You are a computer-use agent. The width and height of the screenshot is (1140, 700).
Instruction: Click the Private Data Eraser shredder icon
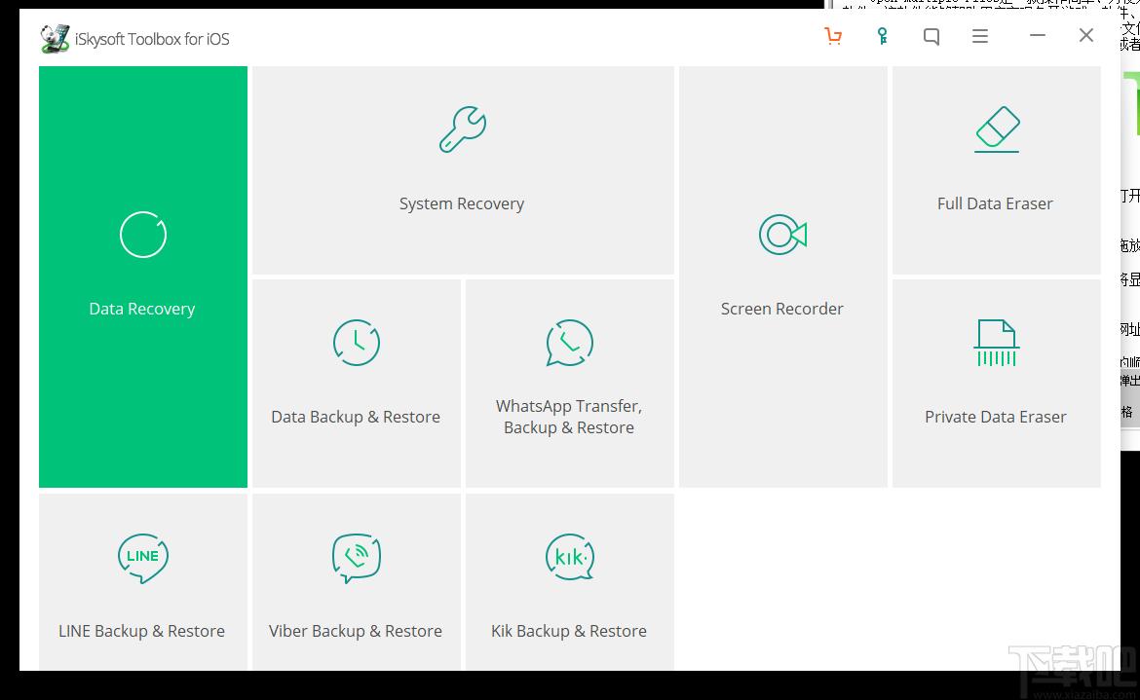coord(996,343)
